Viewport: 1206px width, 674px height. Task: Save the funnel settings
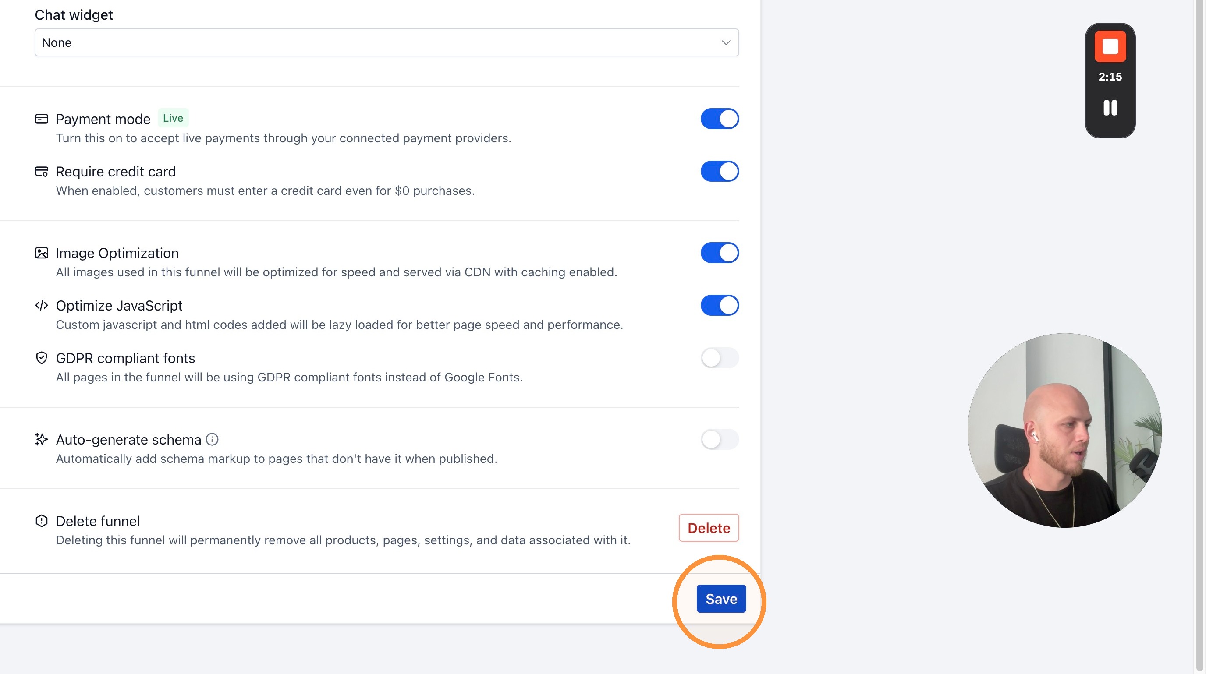pos(721,599)
